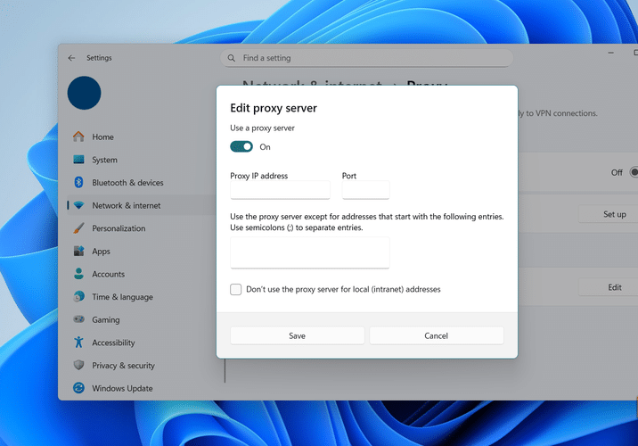
Task: Click the Find a setting search box
Action: (x=366, y=58)
